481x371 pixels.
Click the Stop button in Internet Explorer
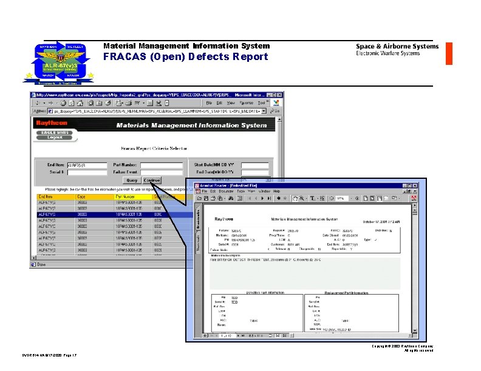[x=63, y=103]
